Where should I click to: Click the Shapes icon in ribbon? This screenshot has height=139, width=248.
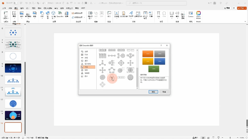[x=42, y=13]
